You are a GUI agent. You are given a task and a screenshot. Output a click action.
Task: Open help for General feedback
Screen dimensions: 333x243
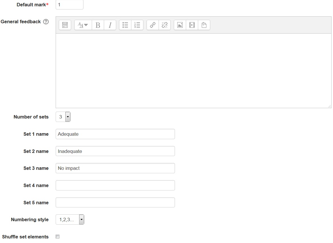[x=46, y=22]
